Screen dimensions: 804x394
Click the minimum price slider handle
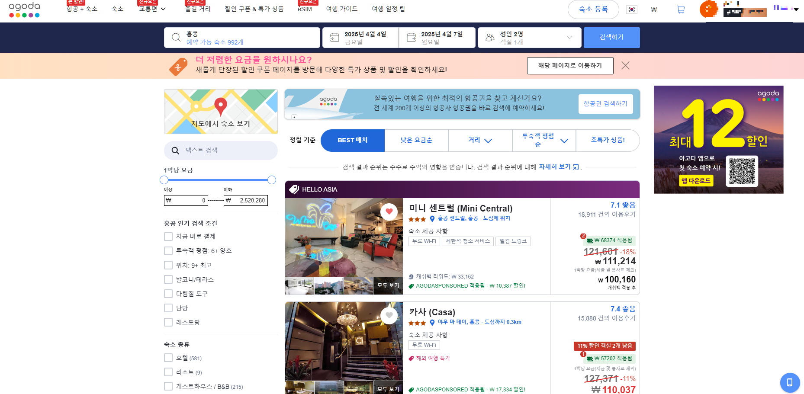click(164, 180)
